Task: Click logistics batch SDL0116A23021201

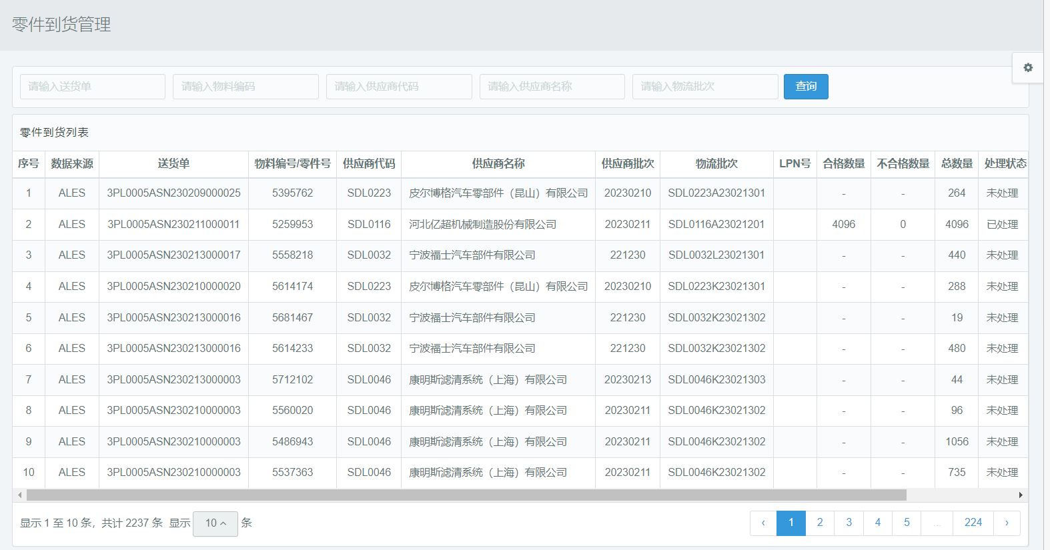Action: click(x=716, y=225)
